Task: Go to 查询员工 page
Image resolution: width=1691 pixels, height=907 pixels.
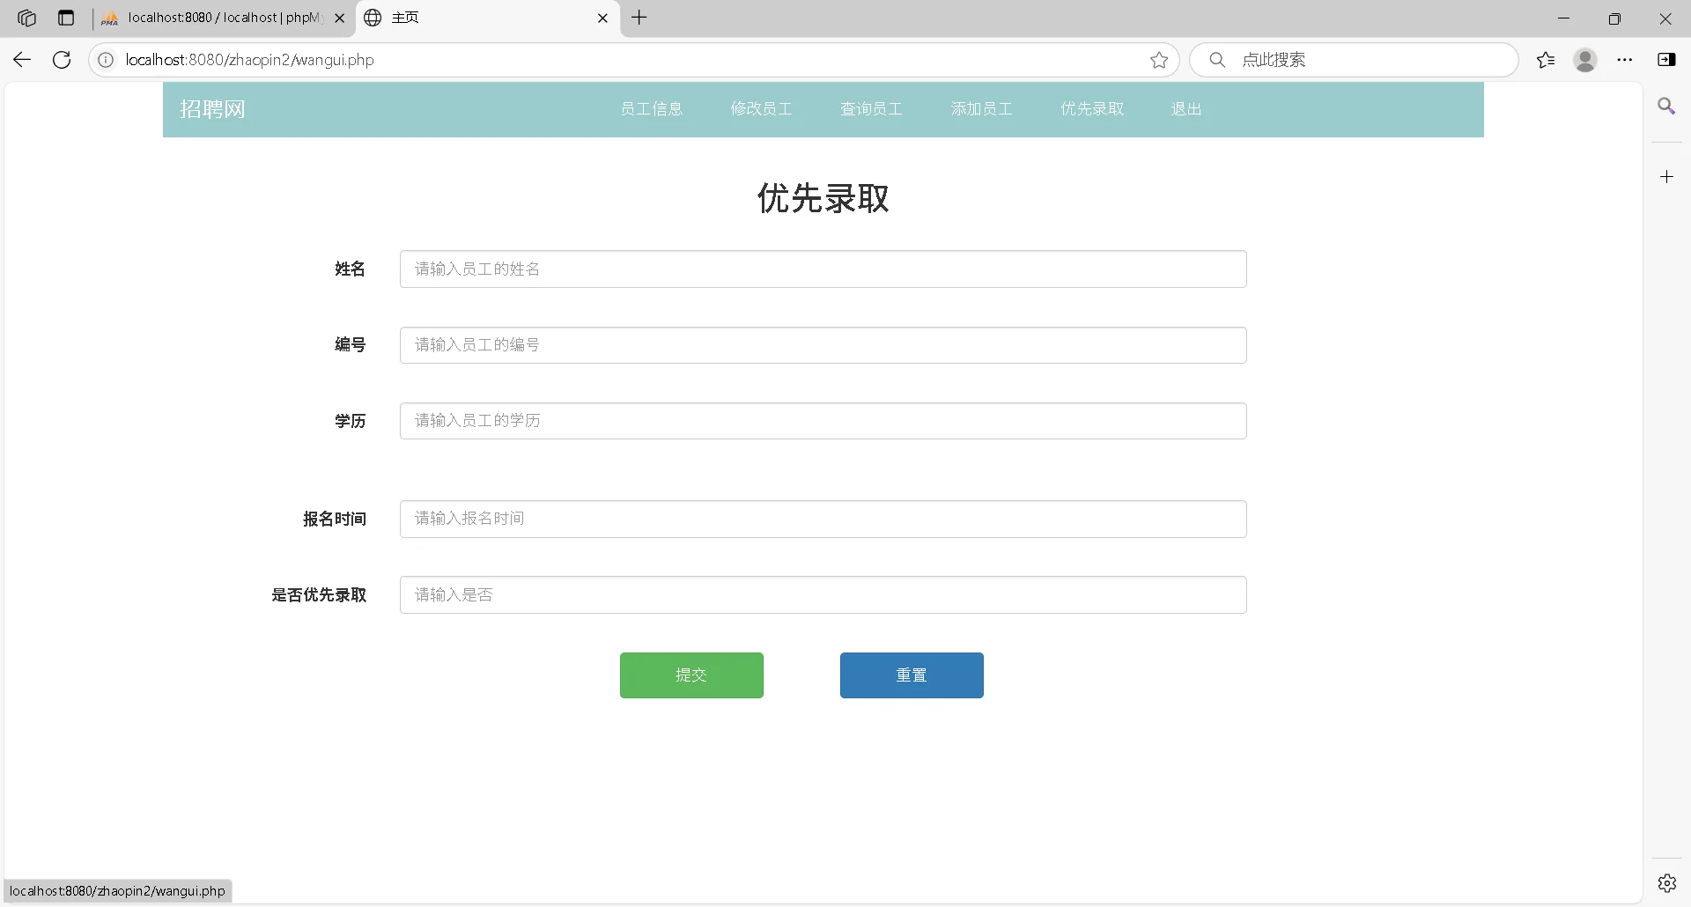Action: click(870, 109)
